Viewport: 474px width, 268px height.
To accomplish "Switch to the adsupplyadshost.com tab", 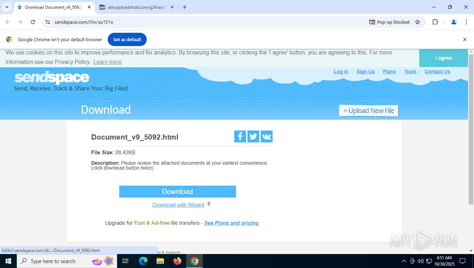I will [137, 7].
